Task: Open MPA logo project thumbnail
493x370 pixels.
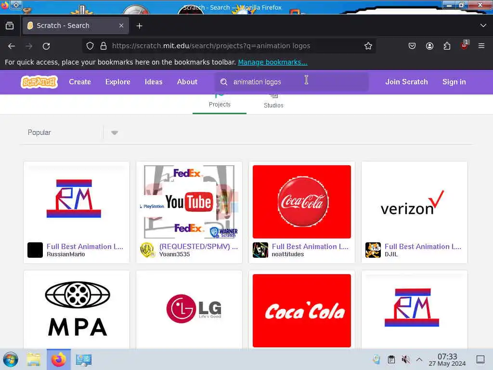Action: [x=77, y=311]
